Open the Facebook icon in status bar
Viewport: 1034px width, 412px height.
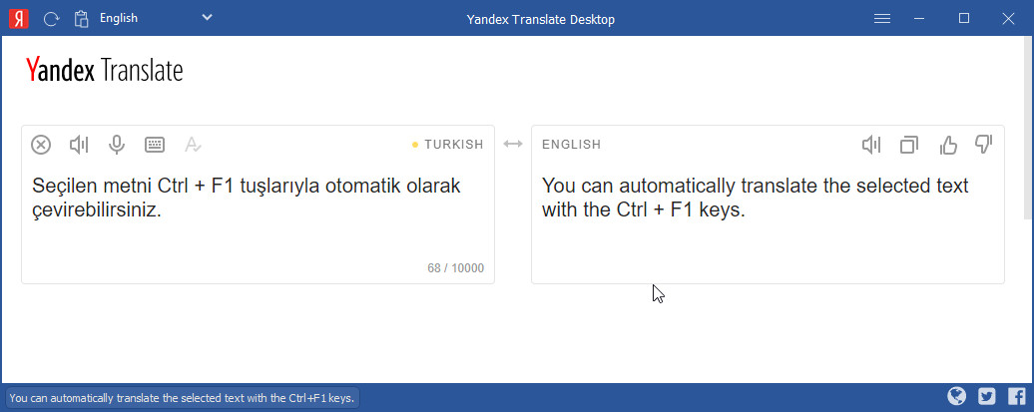pyautogui.click(x=1017, y=396)
